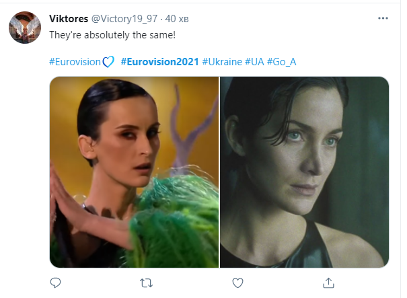Expand the right photo with dark green background

click(305, 172)
